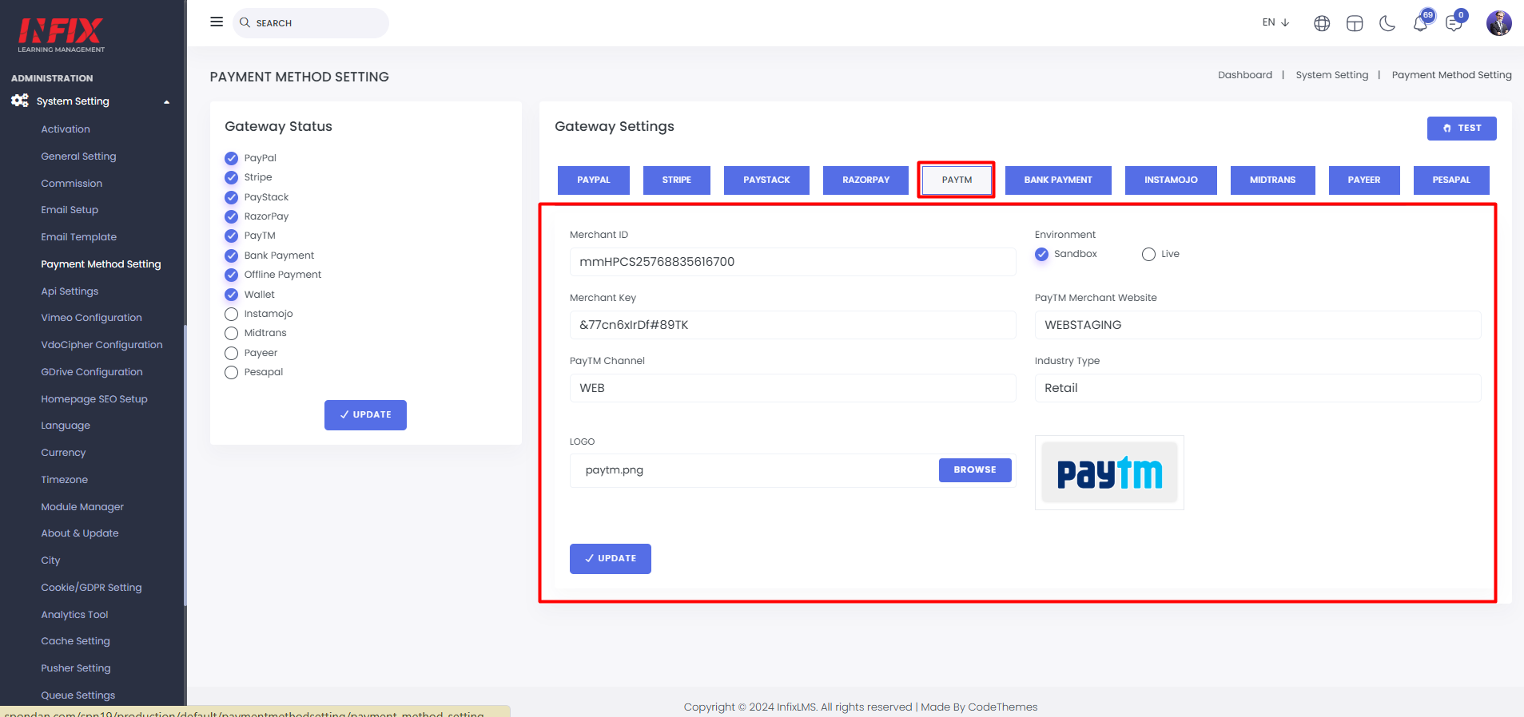Collapse the System Setting menu
The height and width of the screenshot is (717, 1524).
(167, 101)
